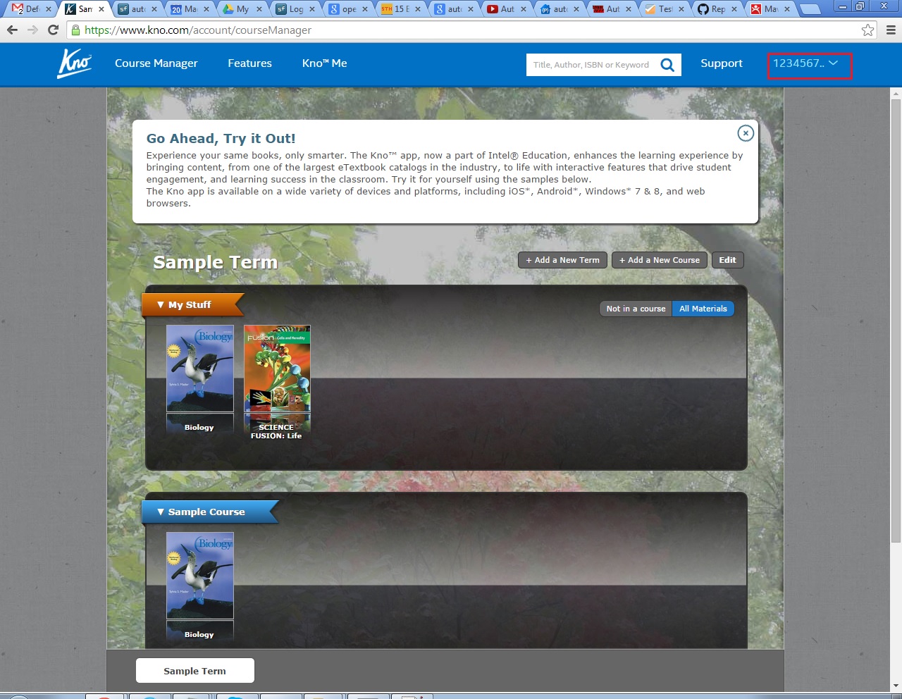Switch to the 'Tes' checkmark tab
This screenshot has height=699, width=902.
coord(664,9)
